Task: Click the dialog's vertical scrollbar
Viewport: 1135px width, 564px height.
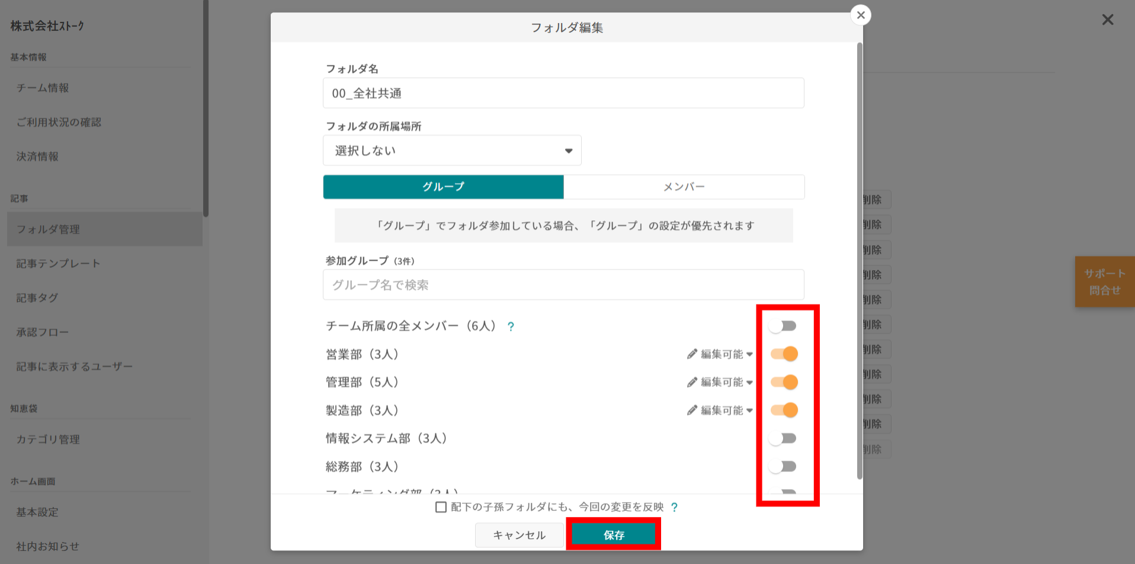Action: pos(860,261)
